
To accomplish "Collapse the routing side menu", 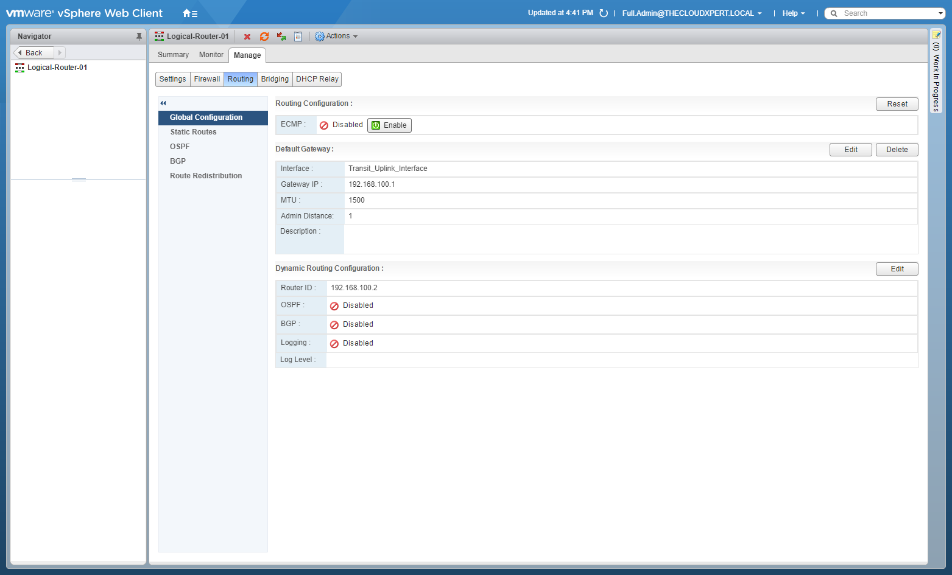I will click(163, 103).
